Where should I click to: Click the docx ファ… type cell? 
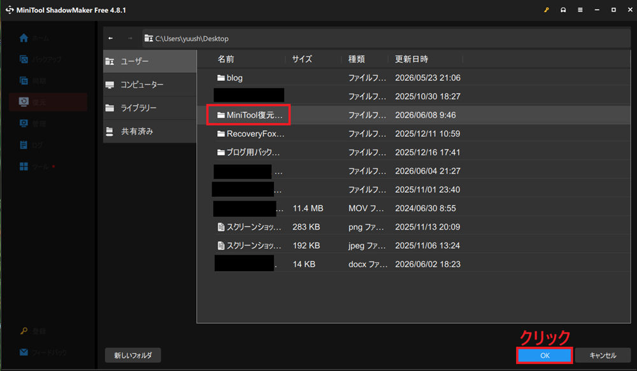click(x=368, y=264)
